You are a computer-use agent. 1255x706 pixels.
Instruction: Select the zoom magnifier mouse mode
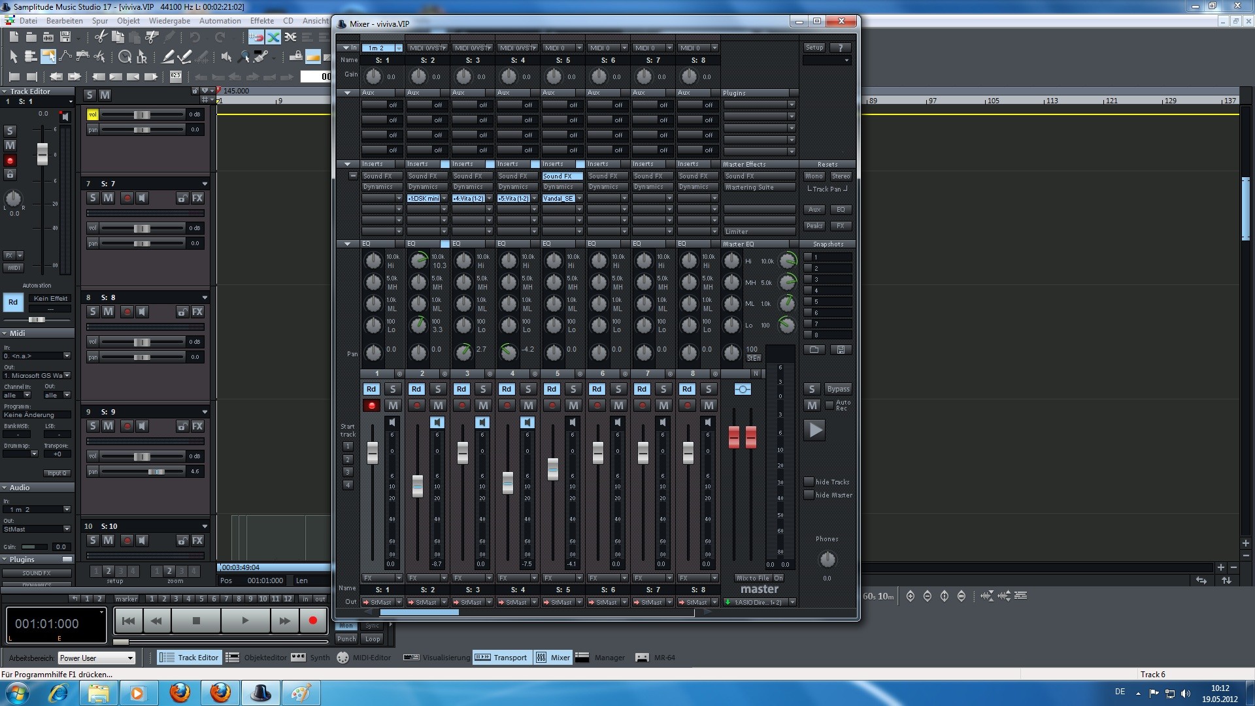click(x=244, y=57)
